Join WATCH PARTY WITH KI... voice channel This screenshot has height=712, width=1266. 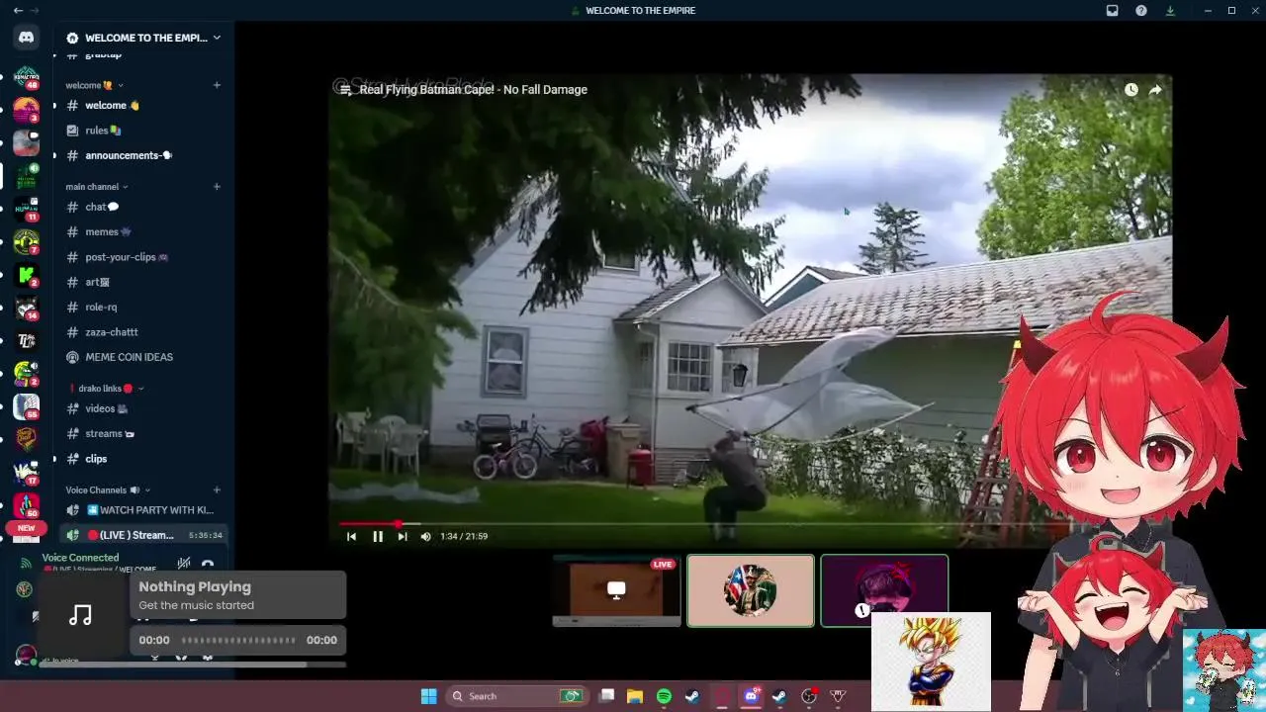[143, 510]
